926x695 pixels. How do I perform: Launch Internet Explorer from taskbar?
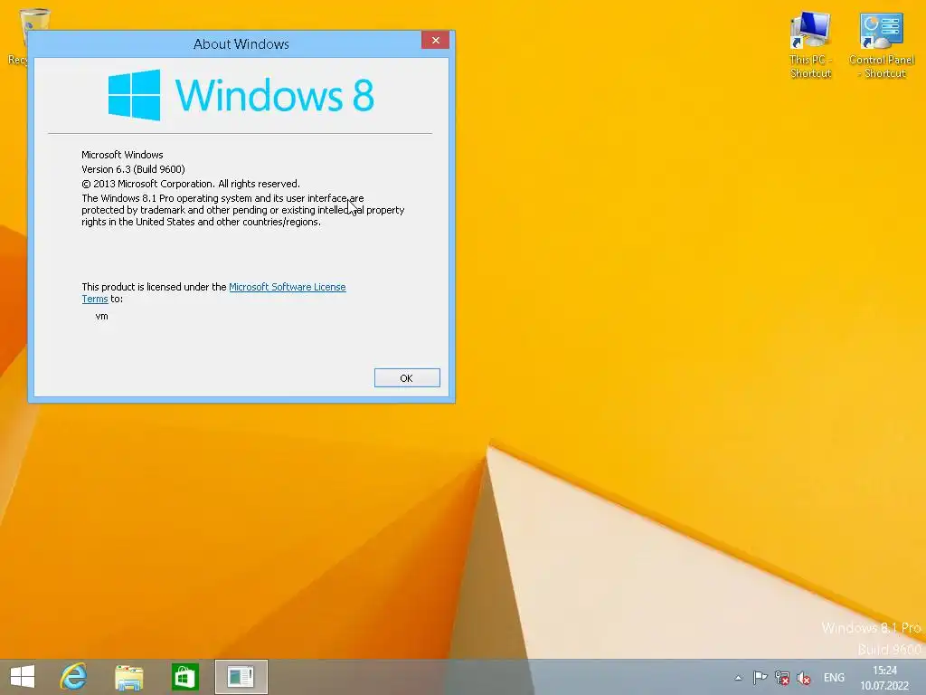(74, 677)
